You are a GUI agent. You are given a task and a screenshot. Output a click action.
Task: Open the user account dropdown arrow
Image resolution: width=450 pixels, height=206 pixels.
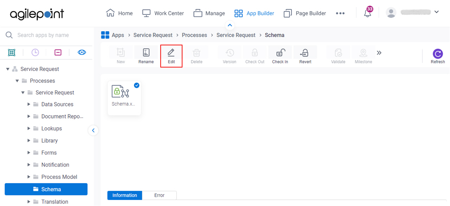click(x=437, y=12)
